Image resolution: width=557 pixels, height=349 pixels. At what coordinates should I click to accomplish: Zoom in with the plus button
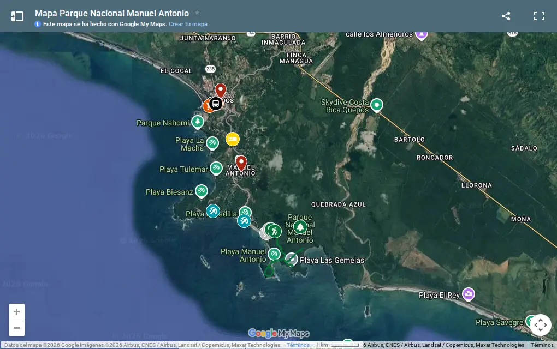tap(17, 312)
